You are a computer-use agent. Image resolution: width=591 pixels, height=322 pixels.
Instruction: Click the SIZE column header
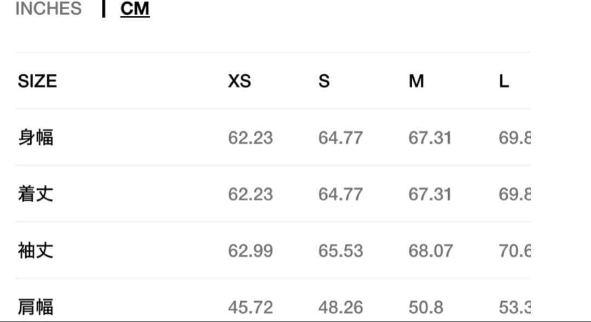(x=37, y=81)
